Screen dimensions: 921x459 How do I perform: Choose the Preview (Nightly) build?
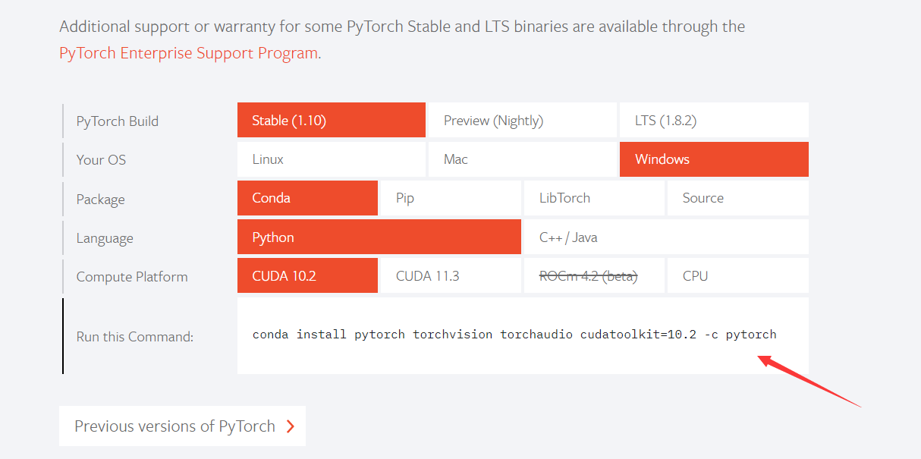coord(522,120)
